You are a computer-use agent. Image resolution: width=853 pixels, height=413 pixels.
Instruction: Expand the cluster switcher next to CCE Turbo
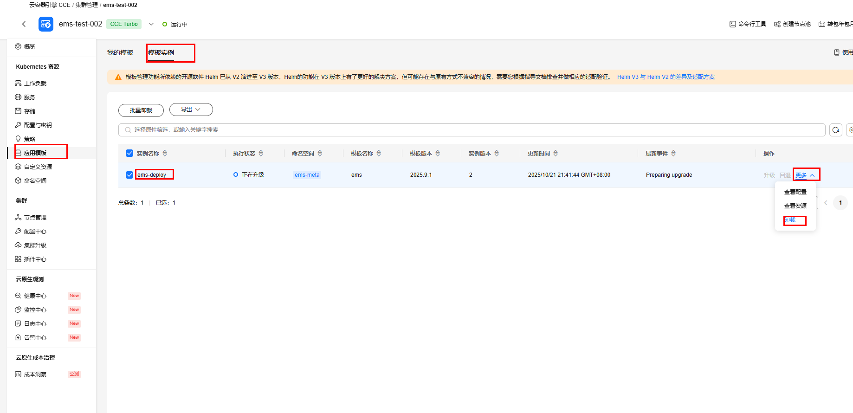click(x=151, y=24)
